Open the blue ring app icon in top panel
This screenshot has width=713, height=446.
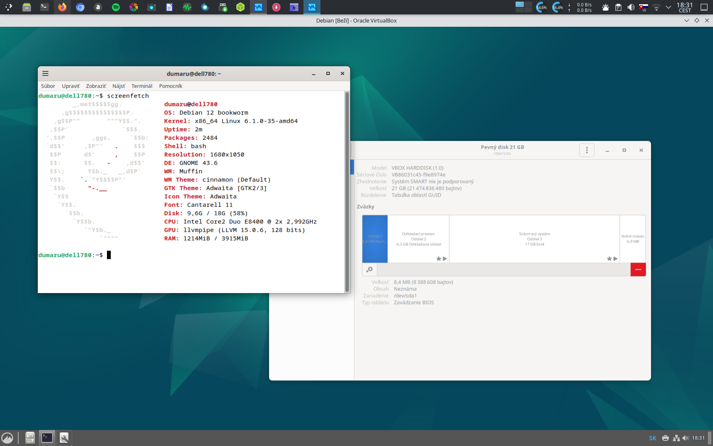pos(205,7)
